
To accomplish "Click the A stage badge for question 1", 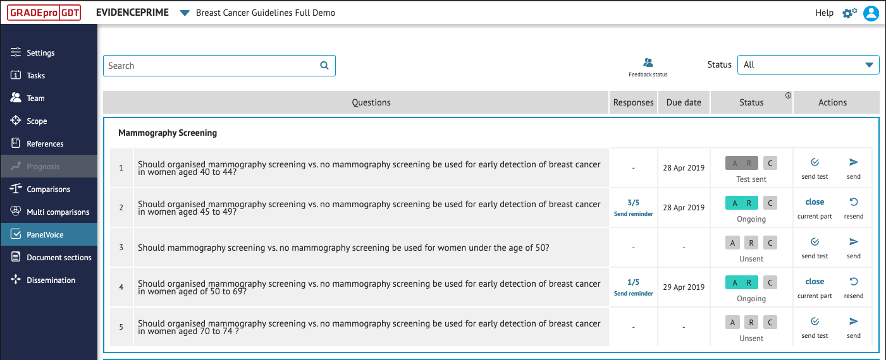I will [x=734, y=164].
